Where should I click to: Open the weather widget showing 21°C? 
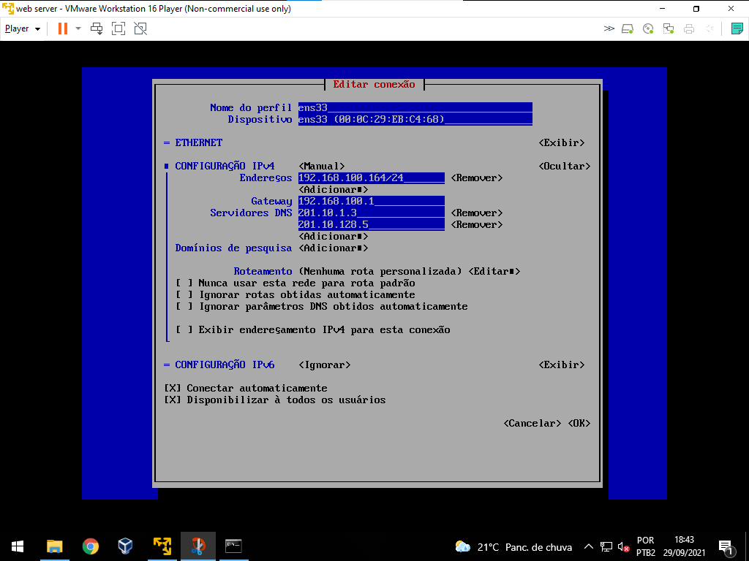coord(513,546)
